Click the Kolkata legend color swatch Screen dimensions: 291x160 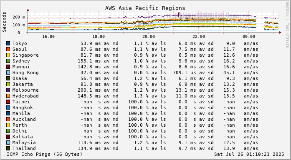8,137
